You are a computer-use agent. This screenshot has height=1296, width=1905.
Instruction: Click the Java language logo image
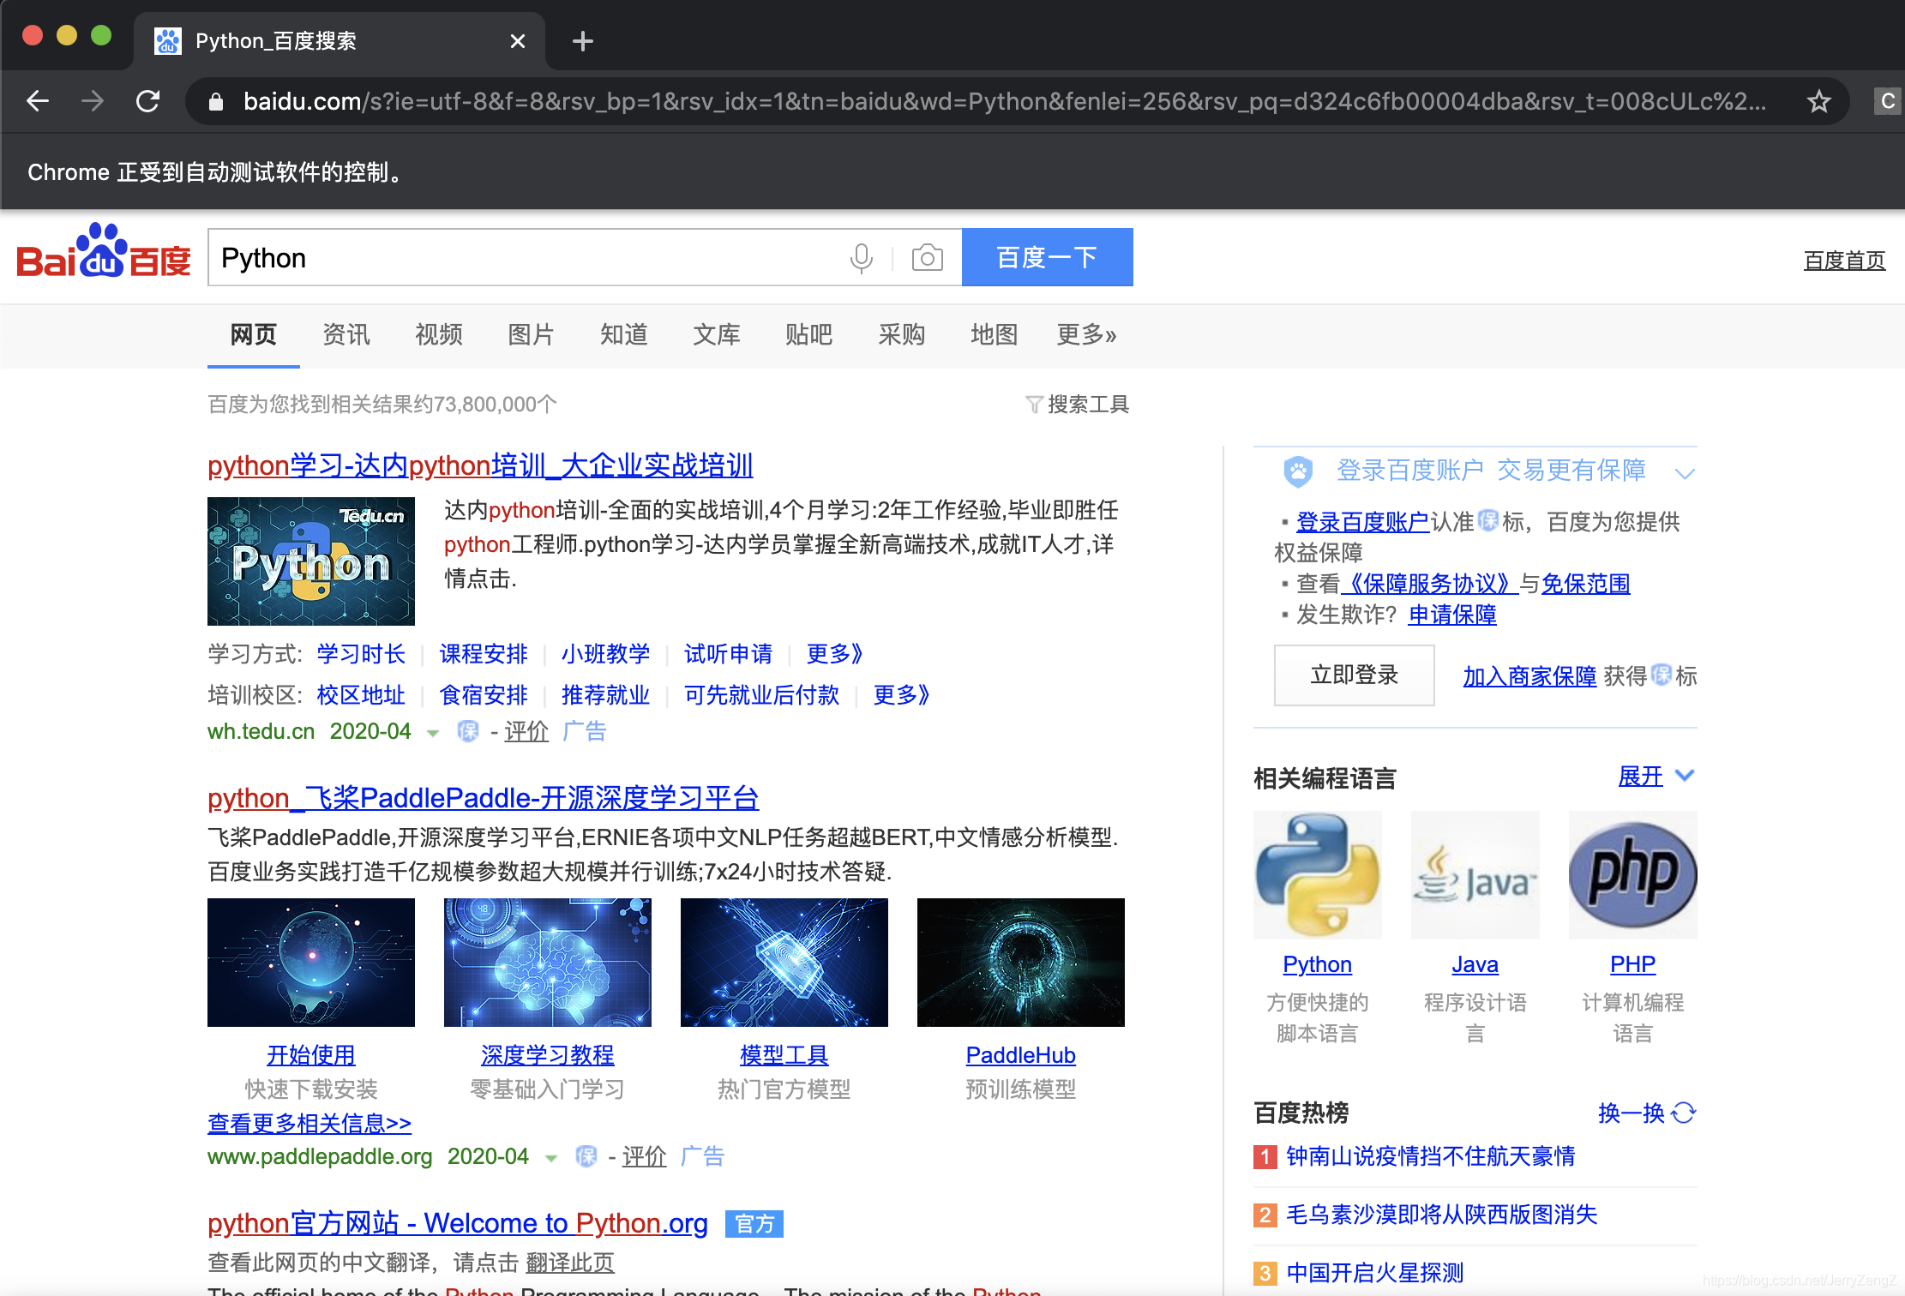point(1475,874)
